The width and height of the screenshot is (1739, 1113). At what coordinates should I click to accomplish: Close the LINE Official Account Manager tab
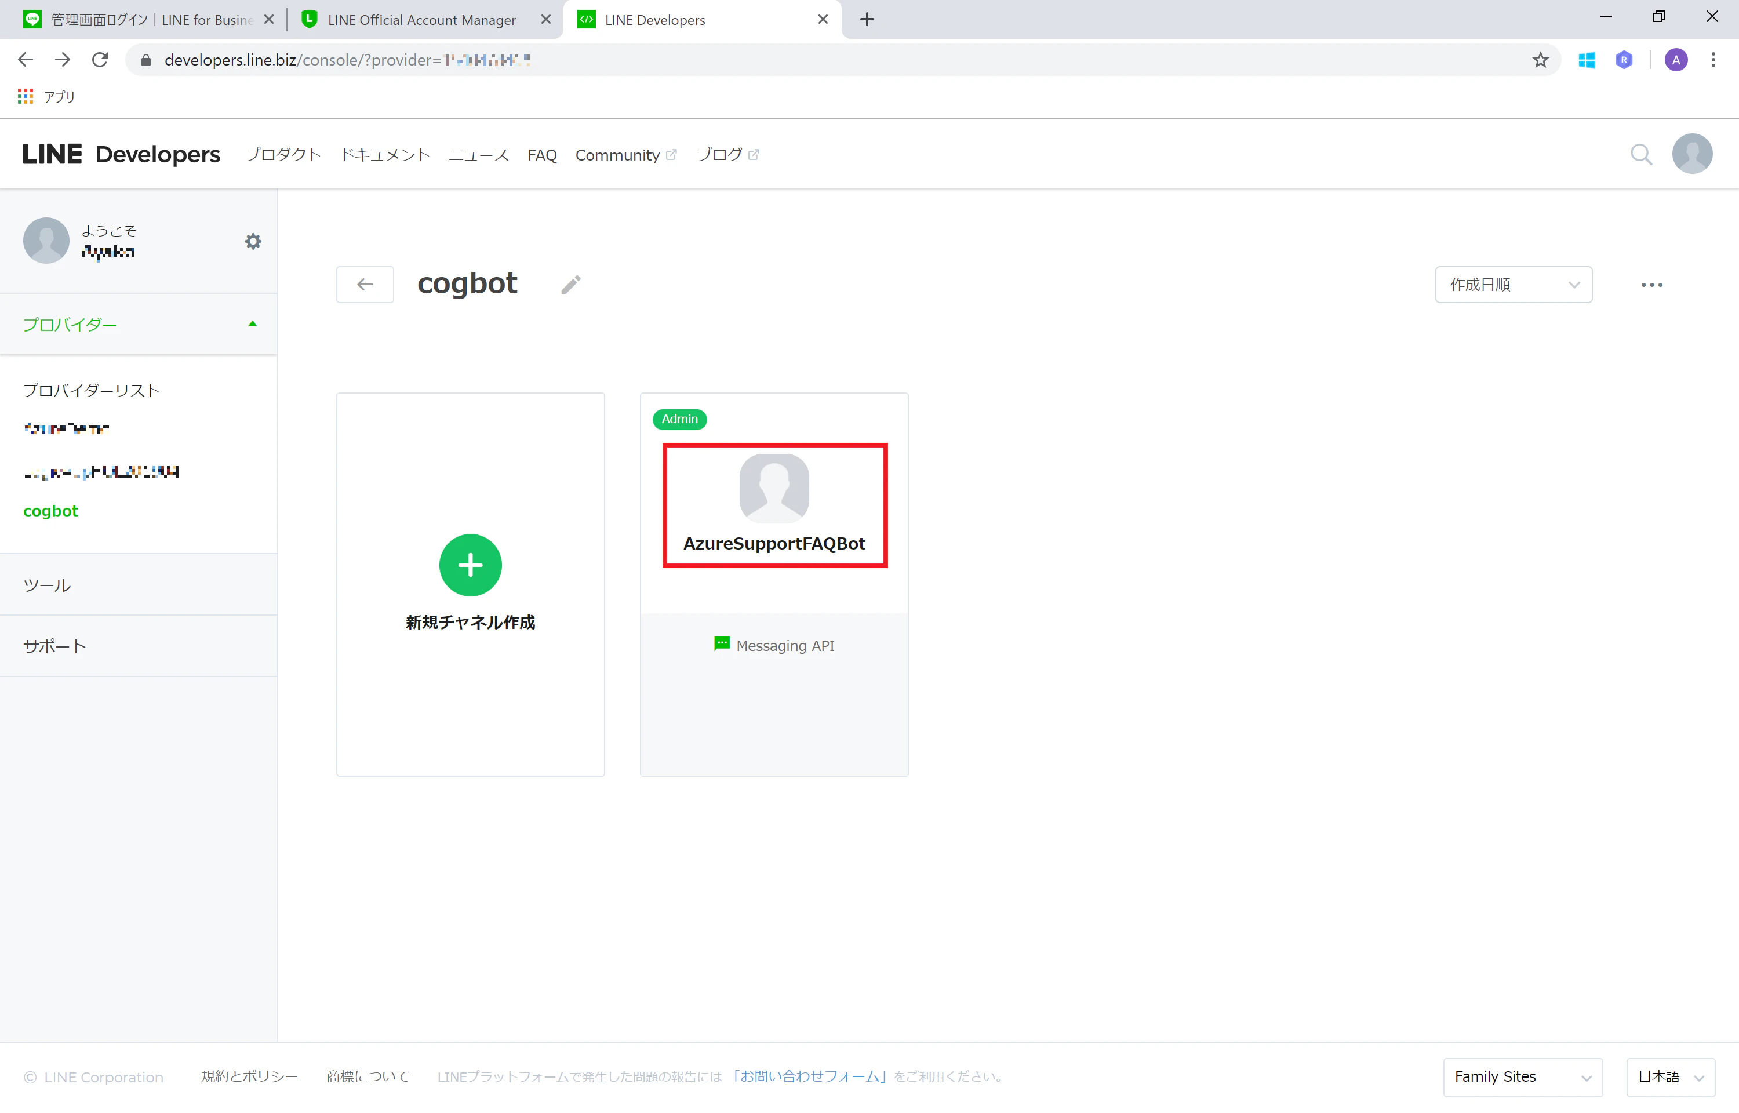pyautogui.click(x=546, y=20)
